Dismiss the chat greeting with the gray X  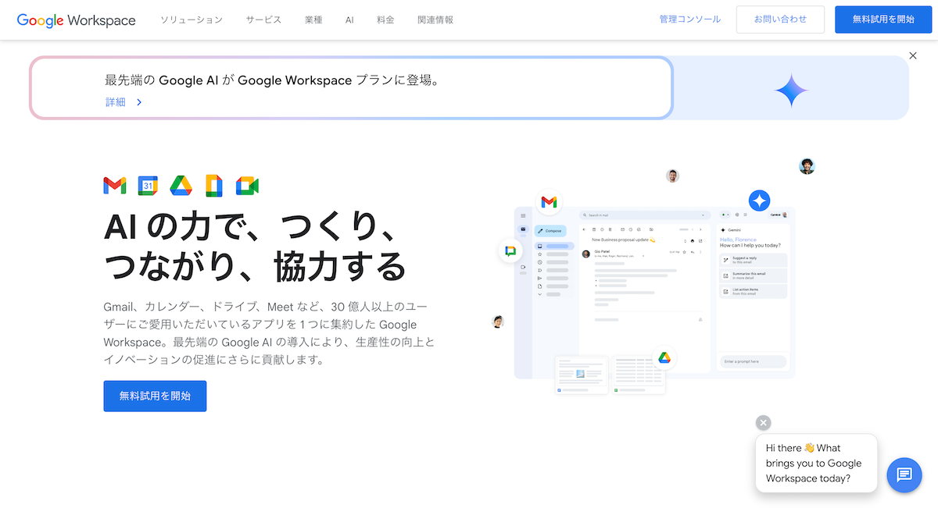pyautogui.click(x=764, y=423)
